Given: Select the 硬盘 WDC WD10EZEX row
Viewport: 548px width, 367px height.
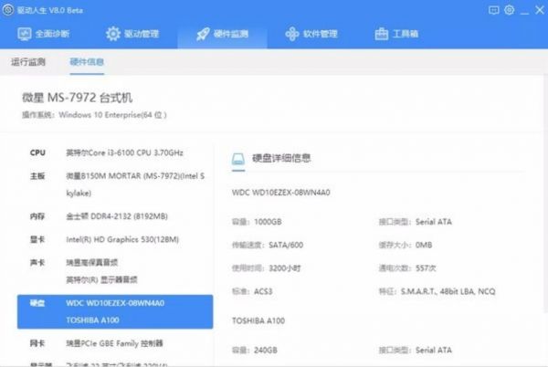Looking at the screenshot, I should 115,311.
